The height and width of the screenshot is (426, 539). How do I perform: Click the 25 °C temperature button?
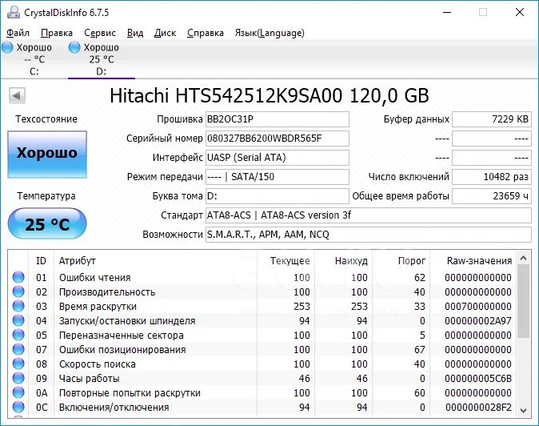pyautogui.click(x=47, y=223)
